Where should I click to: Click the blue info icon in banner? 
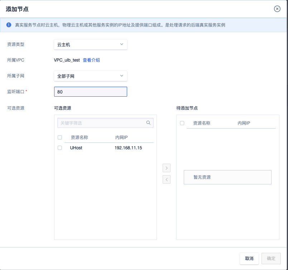pos(9,25)
